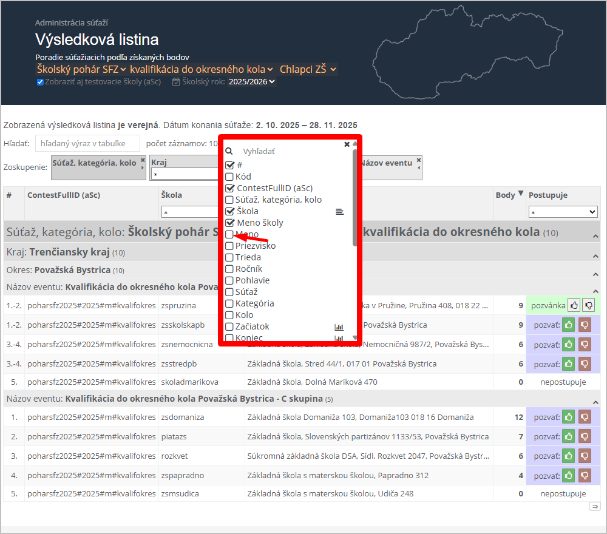
Task: Click the column list scrollbar thumb
Action: pos(354,197)
